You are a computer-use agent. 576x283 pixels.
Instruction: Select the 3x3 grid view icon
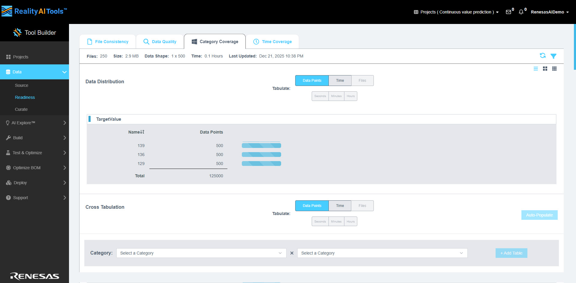[554, 69]
